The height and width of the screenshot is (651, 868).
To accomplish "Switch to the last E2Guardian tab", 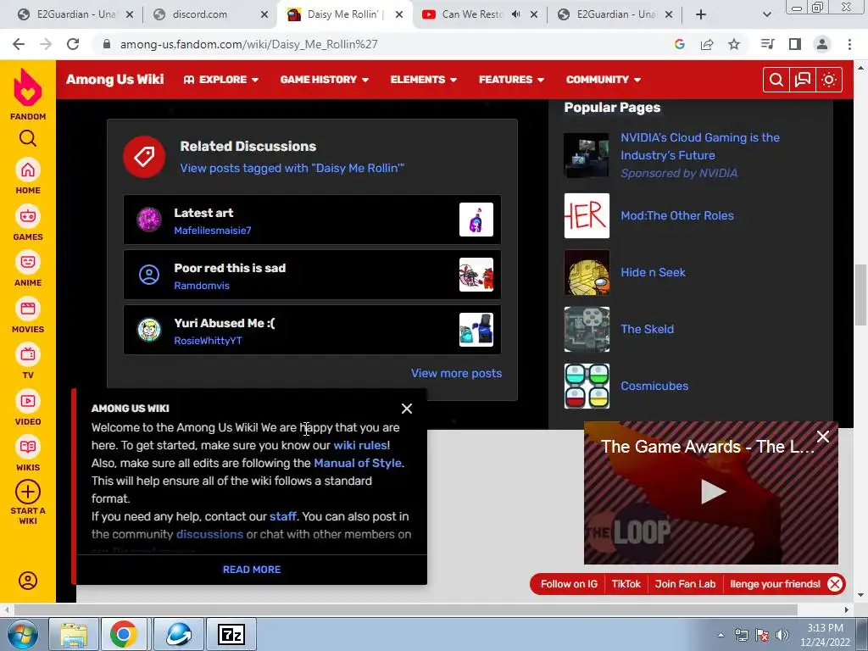I will 615,14.
